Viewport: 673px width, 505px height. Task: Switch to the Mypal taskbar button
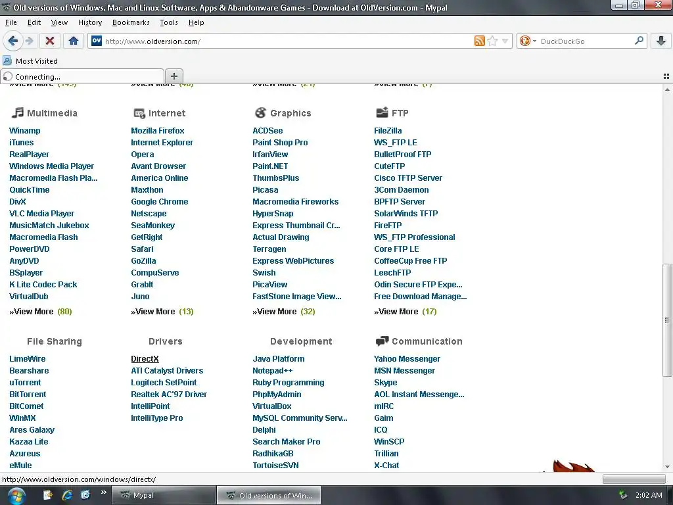tap(164, 495)
